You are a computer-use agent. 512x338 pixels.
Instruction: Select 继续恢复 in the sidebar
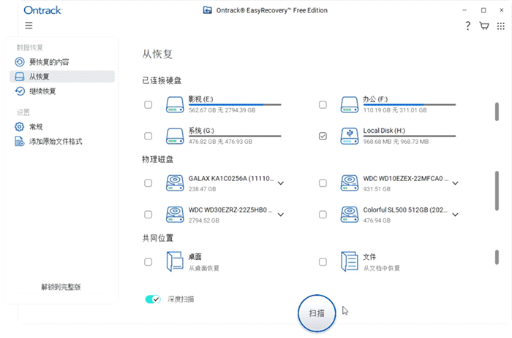point(62,91)
